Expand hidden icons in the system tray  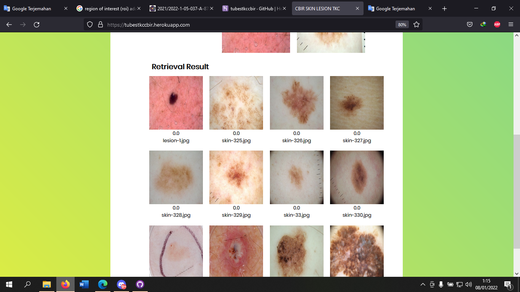pos(423,284)
